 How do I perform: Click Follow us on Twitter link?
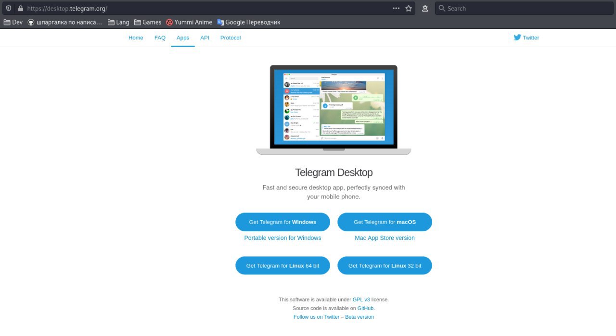click(x=316, y=317)
